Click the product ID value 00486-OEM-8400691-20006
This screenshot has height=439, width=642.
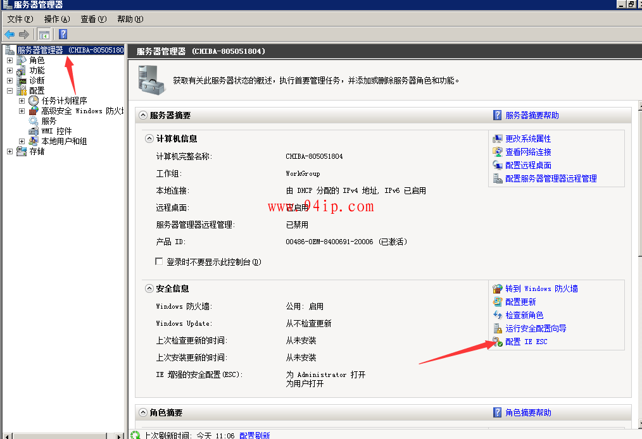329,242
